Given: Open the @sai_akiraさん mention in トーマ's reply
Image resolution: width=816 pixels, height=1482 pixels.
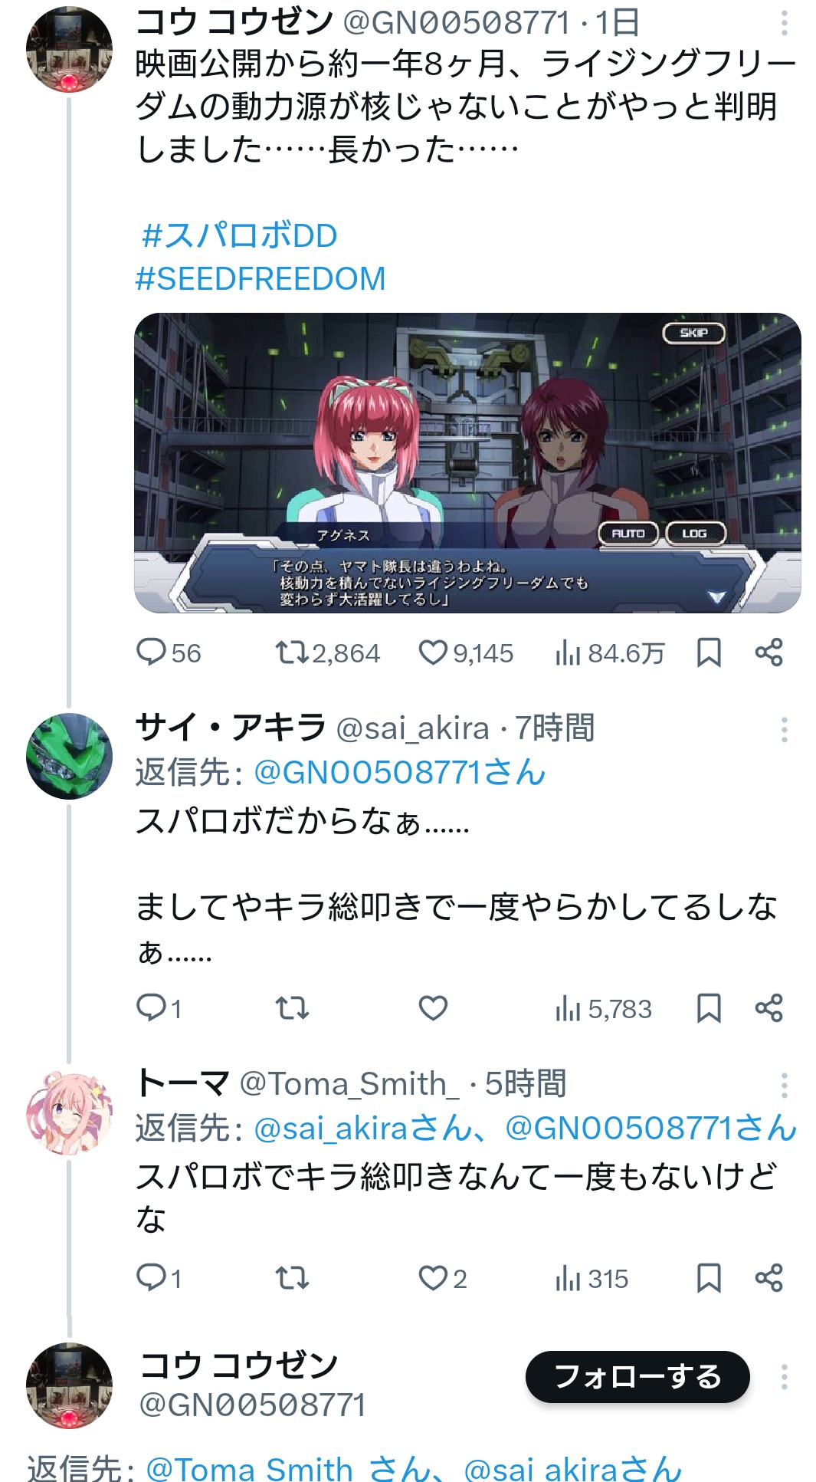Looking at the screenshot, I should [363, 1128].
